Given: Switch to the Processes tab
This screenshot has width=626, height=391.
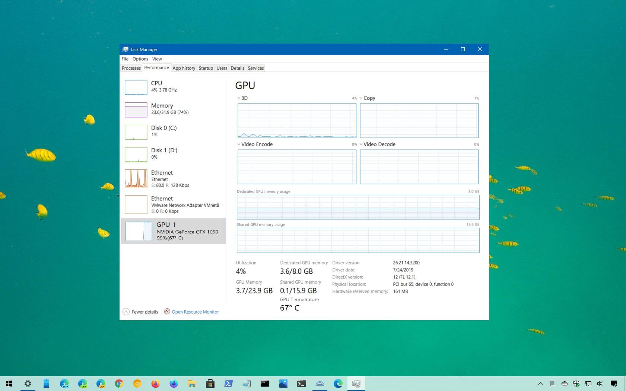Looking at the screenshot, I should click(x=131, y=68).
